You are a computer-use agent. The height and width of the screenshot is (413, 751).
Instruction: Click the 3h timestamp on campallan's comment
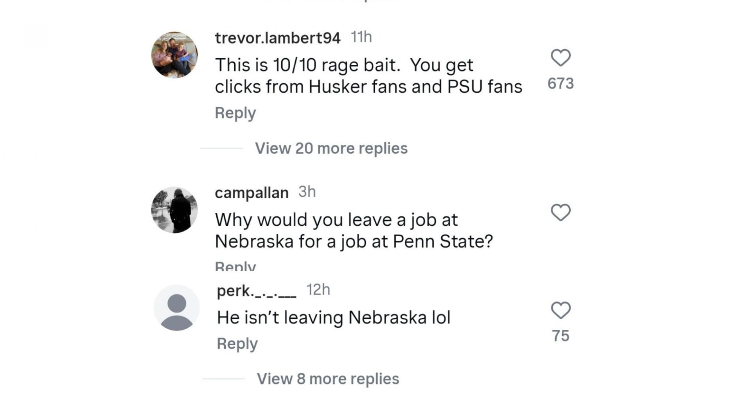pos(307,192)
